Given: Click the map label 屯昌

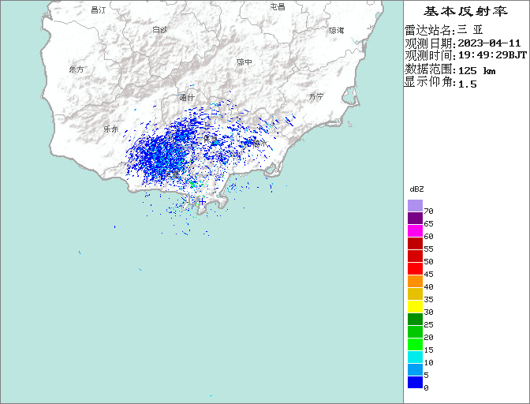Looking at the screenshot, I should [x=278, y=6].
